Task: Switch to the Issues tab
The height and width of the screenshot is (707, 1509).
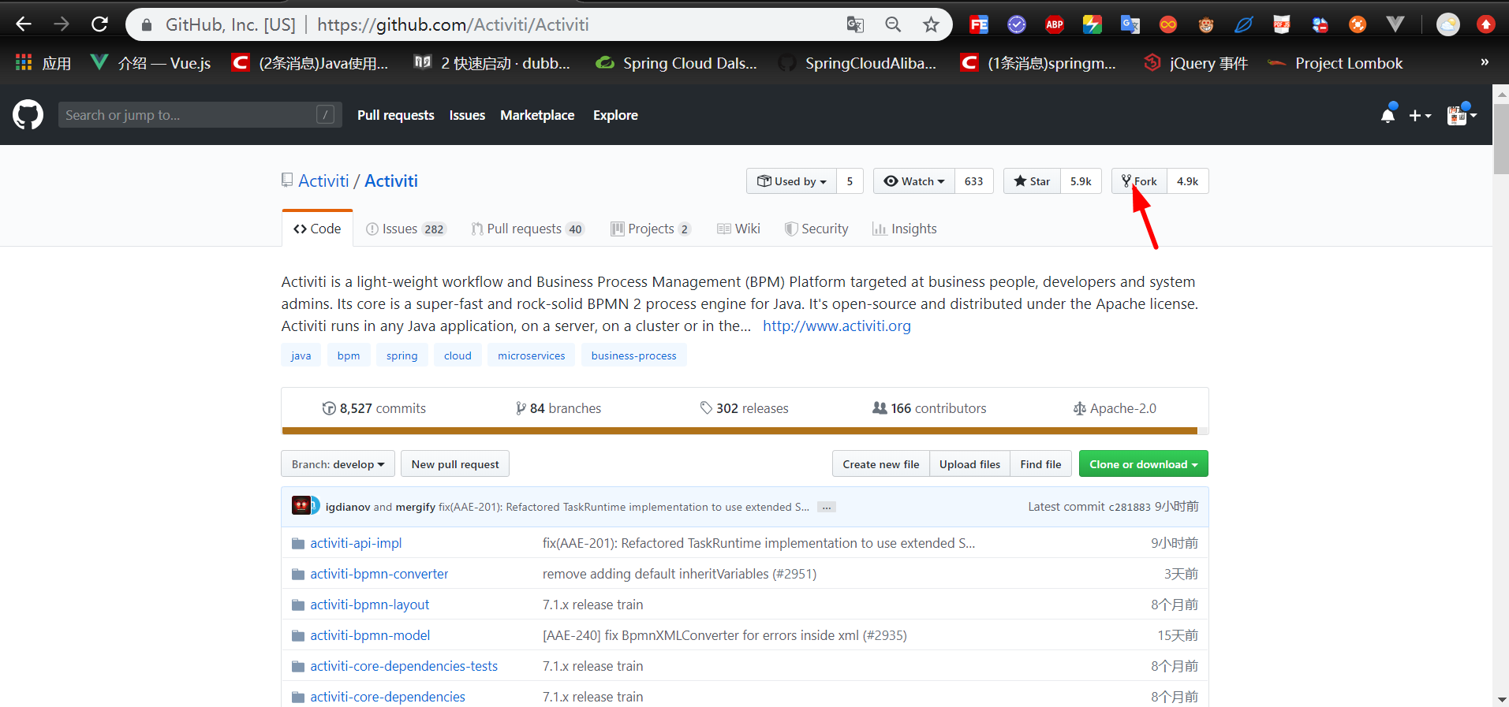Action: (406, 229)
